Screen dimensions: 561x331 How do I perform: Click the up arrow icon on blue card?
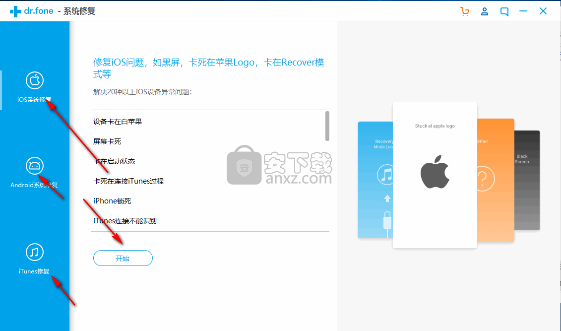click(x=387, y=198)
